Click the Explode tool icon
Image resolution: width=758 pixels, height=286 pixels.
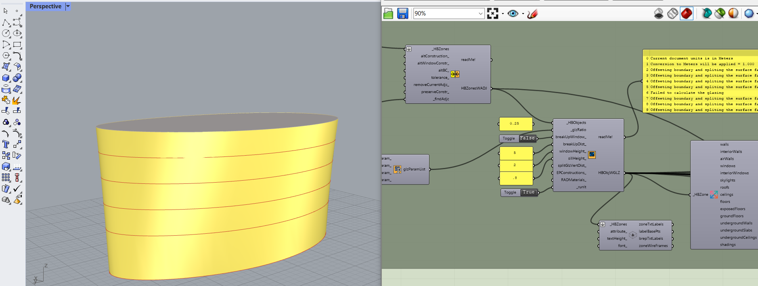click(17, 100)
